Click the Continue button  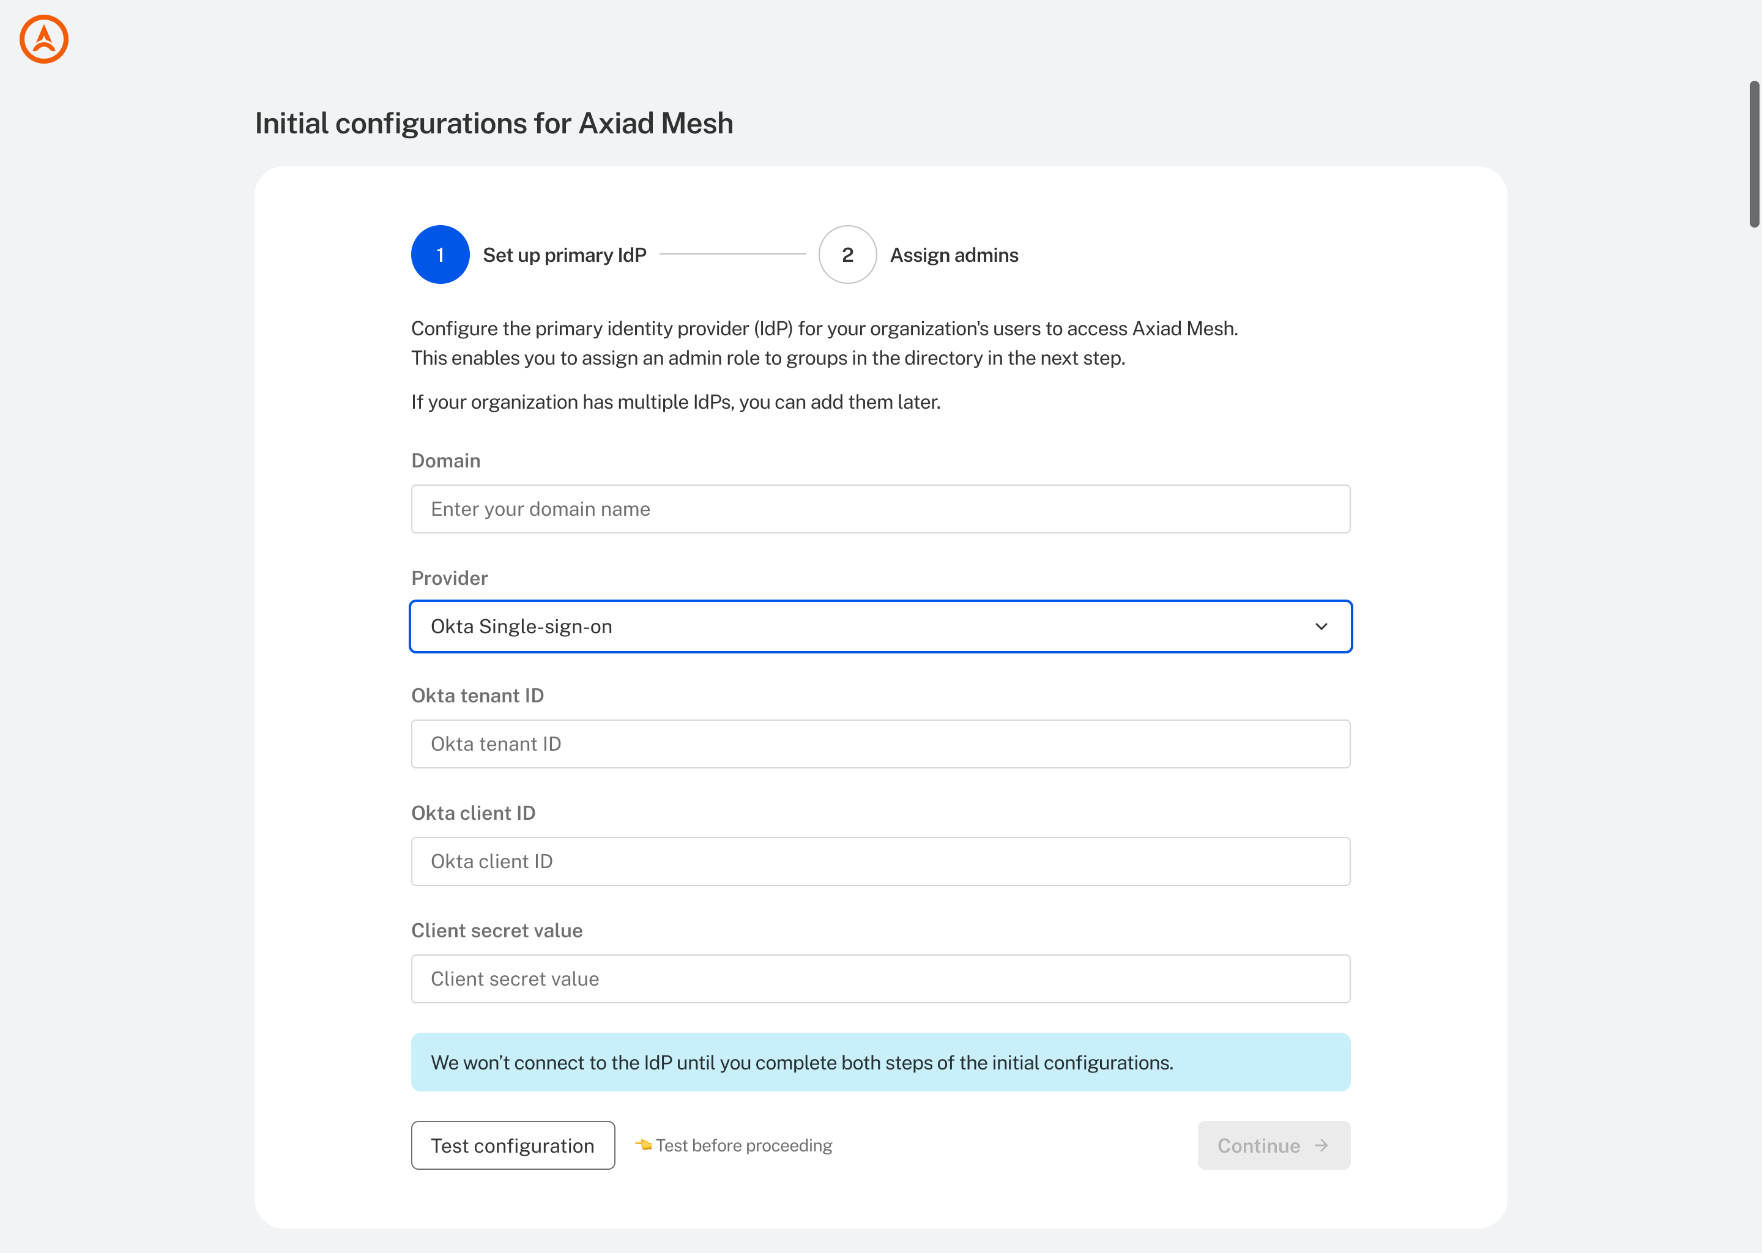(1274, 1146)
